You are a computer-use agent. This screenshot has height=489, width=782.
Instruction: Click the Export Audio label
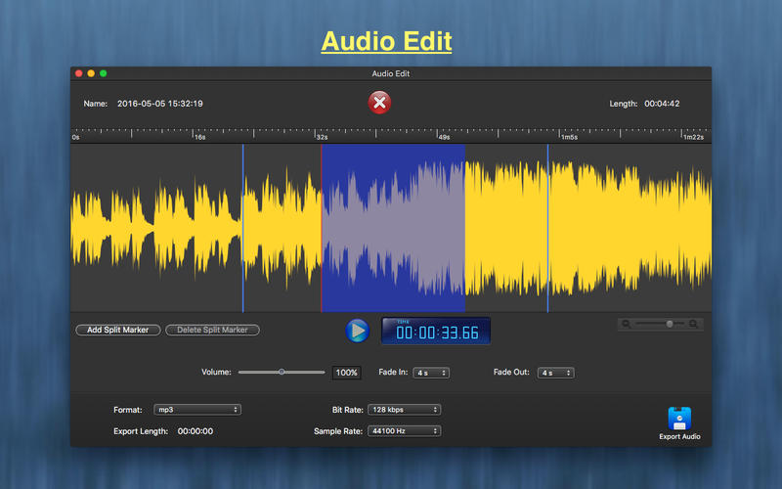[679, 436]
